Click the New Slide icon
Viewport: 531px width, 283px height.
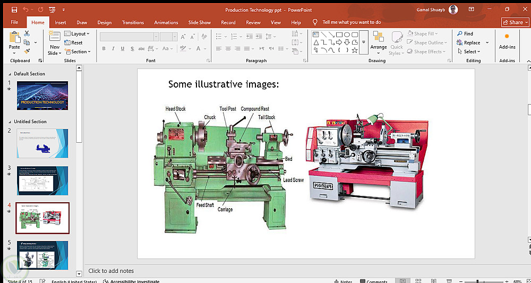click(54, 36)
